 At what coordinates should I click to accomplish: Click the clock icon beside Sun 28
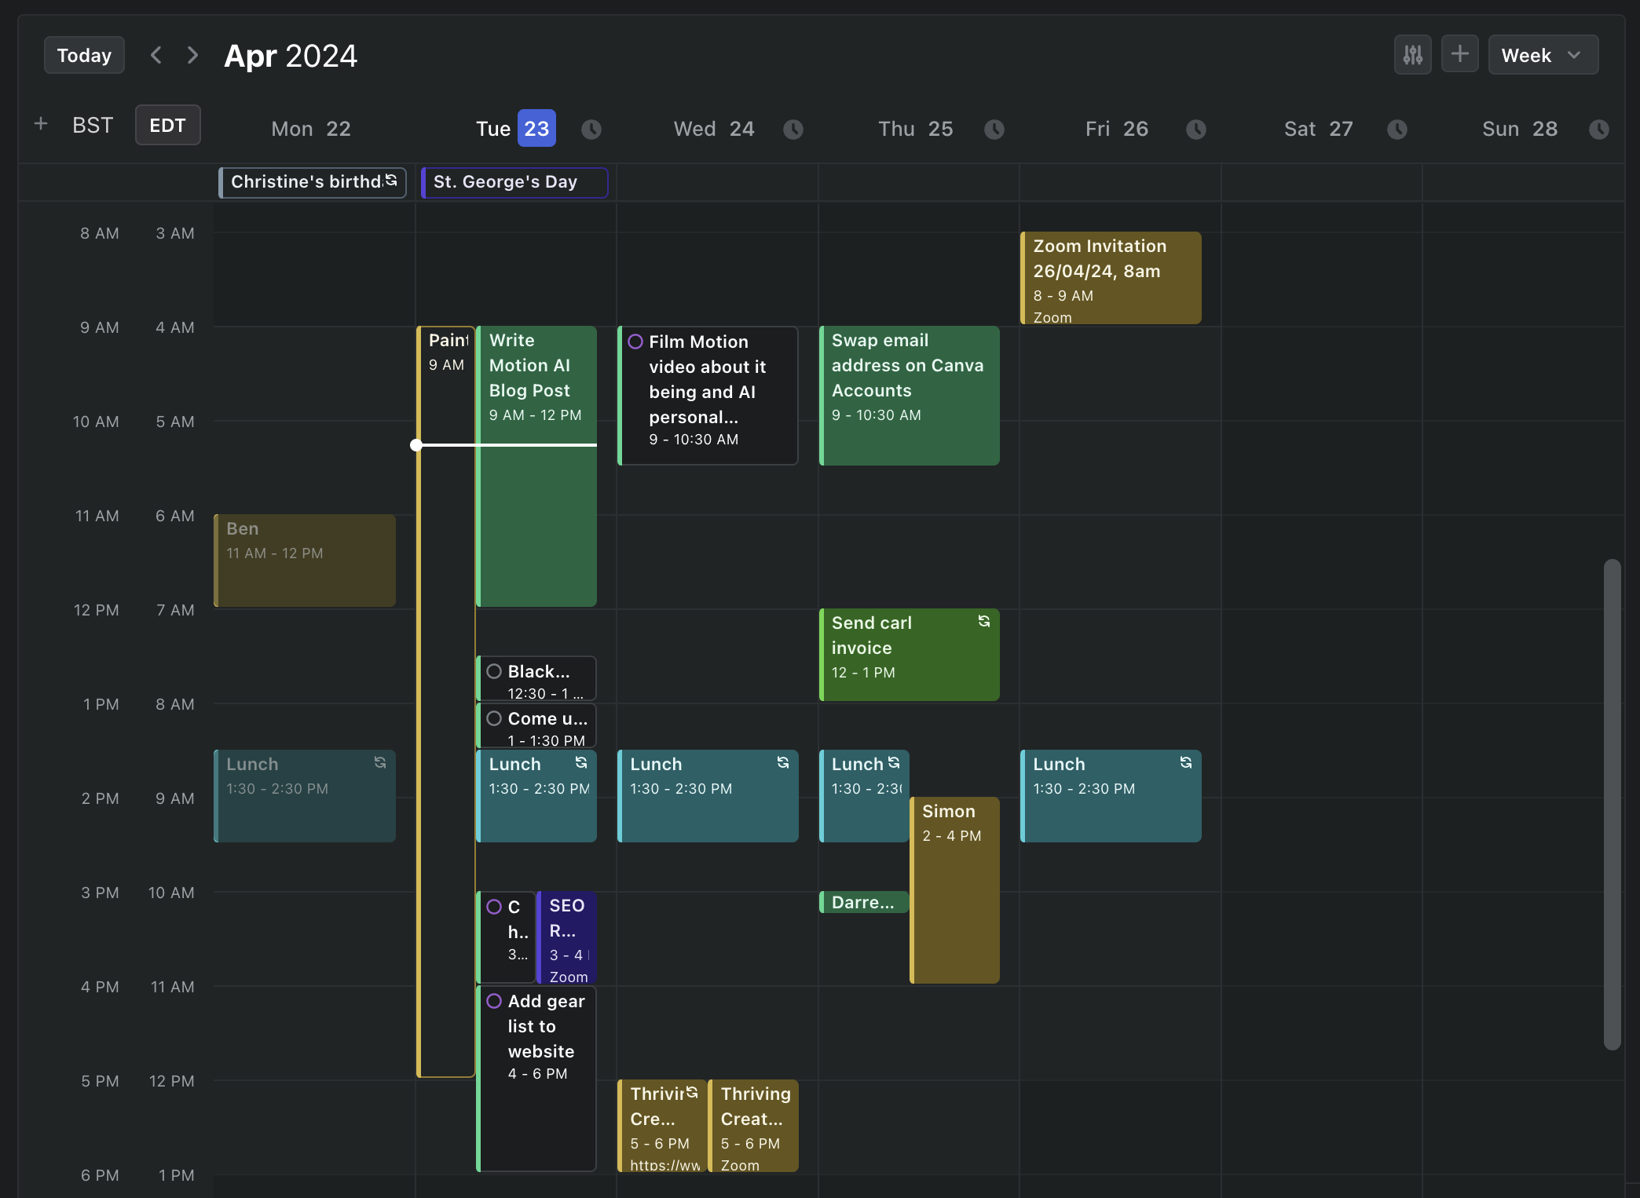(x=1599, y=129)
